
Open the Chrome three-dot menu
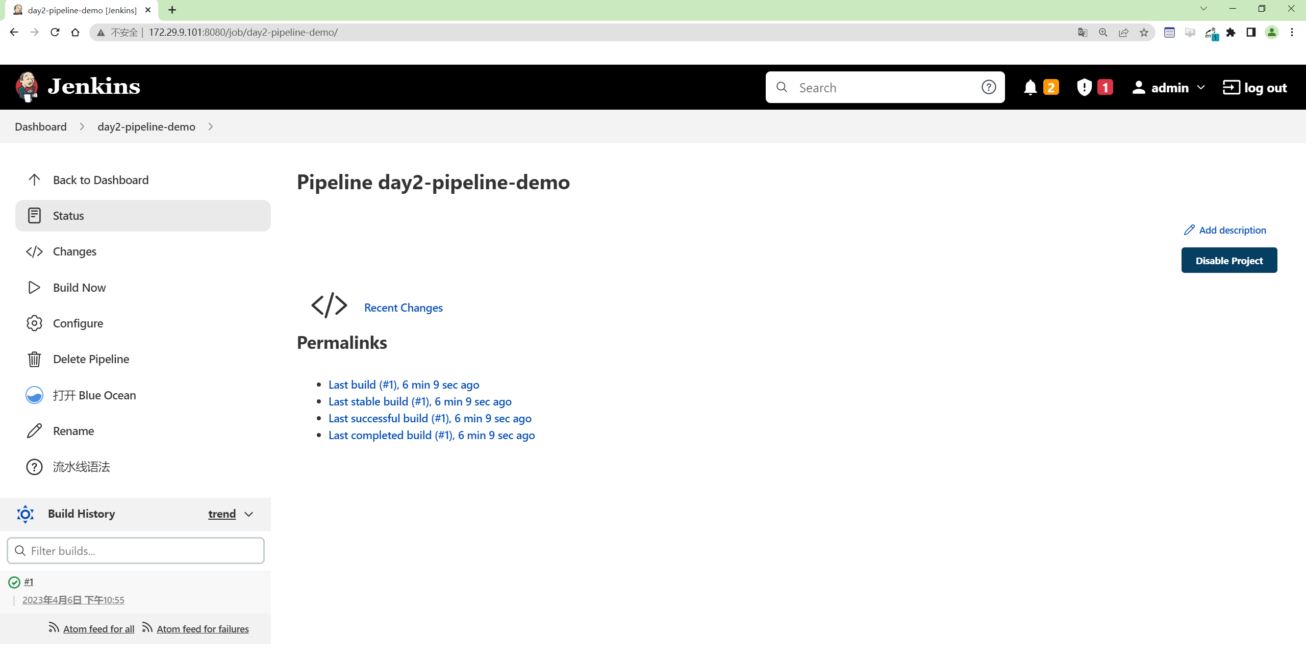point(1292,32)
